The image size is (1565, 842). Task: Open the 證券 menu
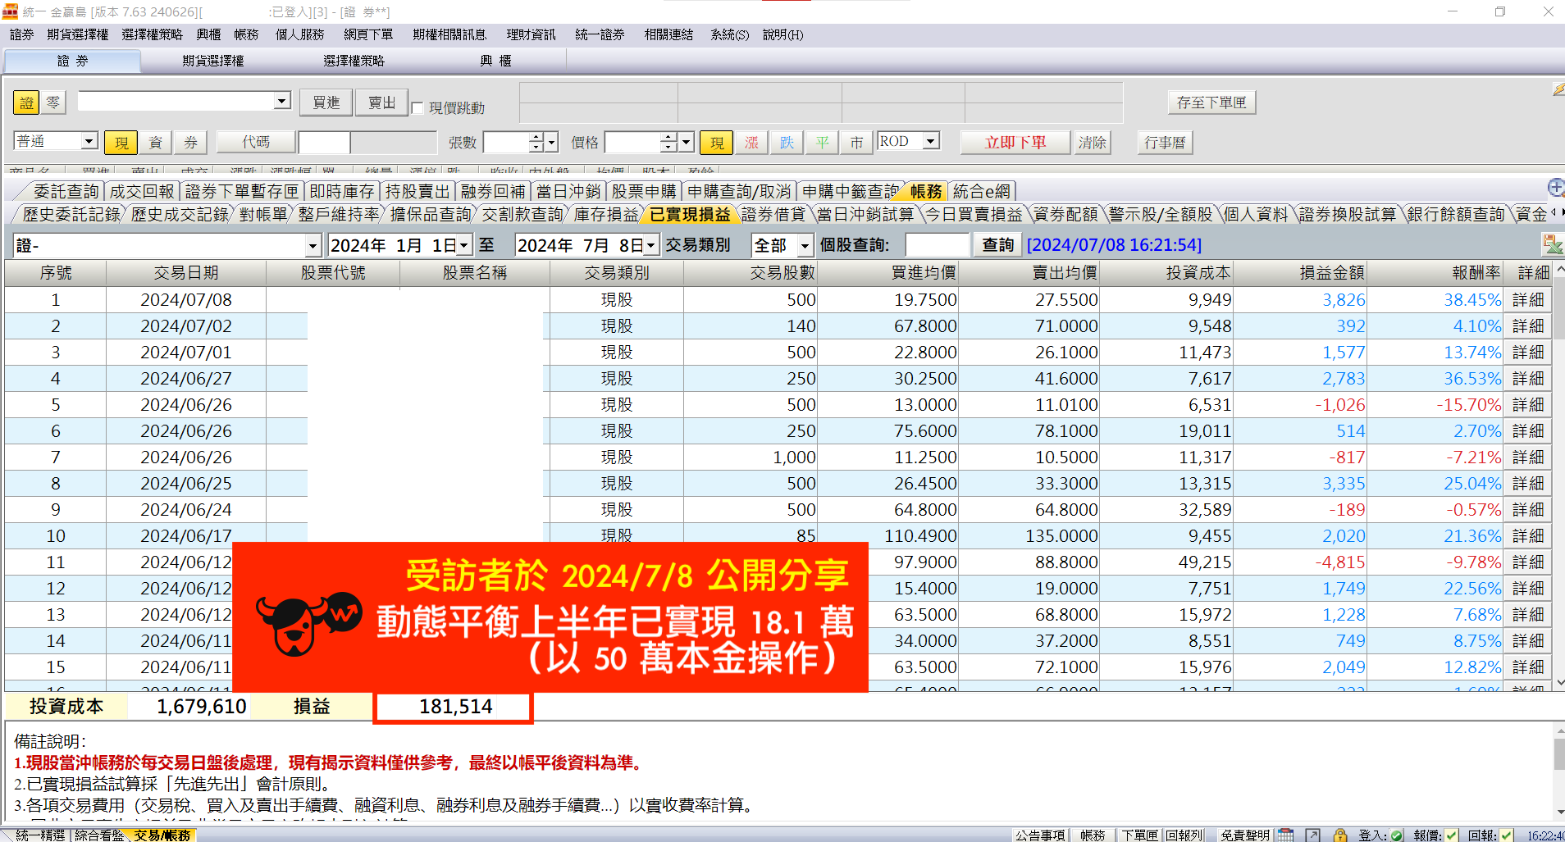(x=22, y=34)
